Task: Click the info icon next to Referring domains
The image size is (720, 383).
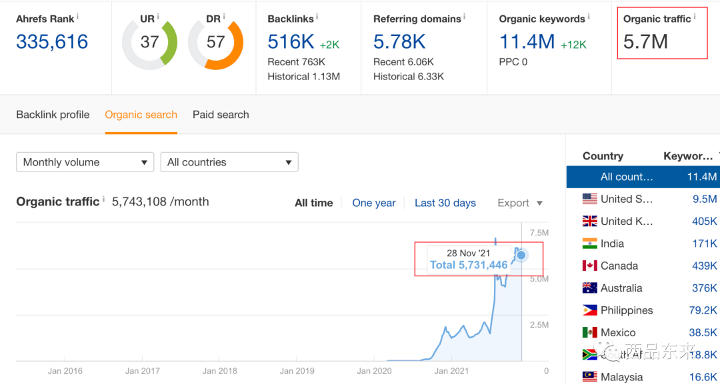Action: click(464, 17)
